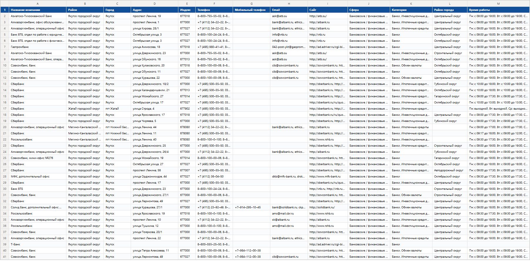Select site 'http://vtb.ru, http://vtb.ru...' cell
530x265 pixels.
[328, 189]
